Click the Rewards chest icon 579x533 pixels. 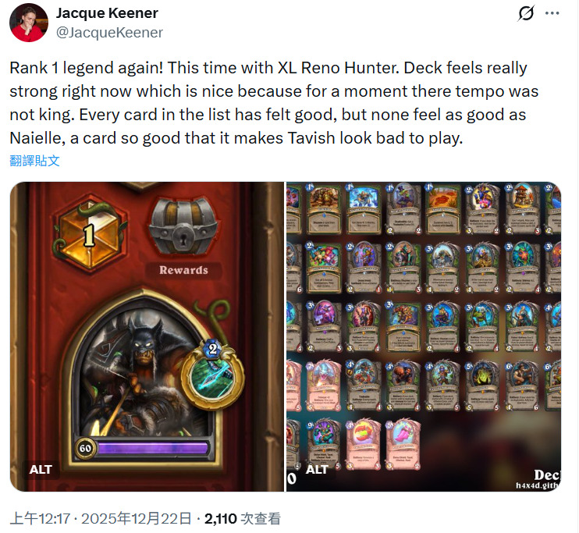click(x=183, y=226)
